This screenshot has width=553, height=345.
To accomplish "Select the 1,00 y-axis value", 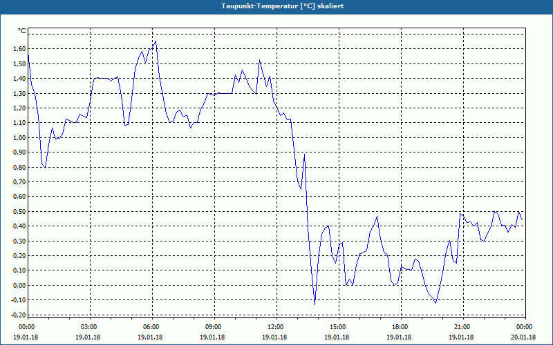I will (x=20, y=137).
